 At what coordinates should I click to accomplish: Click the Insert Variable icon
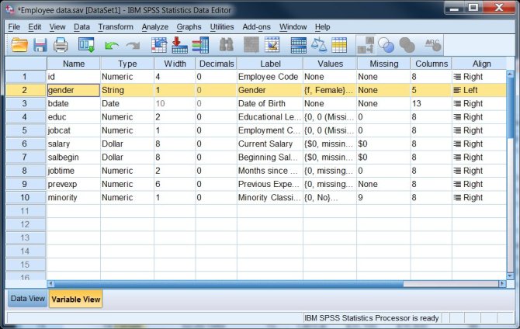(272, 45)
